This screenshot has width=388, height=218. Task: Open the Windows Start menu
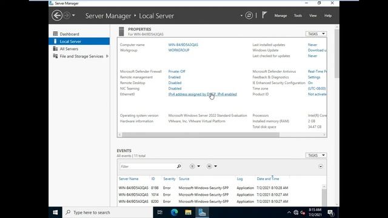(55, 213)
